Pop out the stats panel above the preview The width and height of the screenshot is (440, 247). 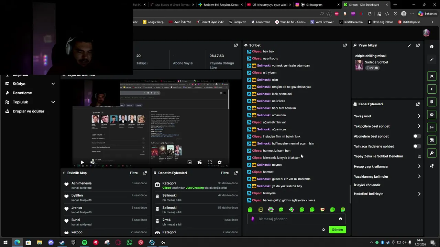[x=236, y=45]
